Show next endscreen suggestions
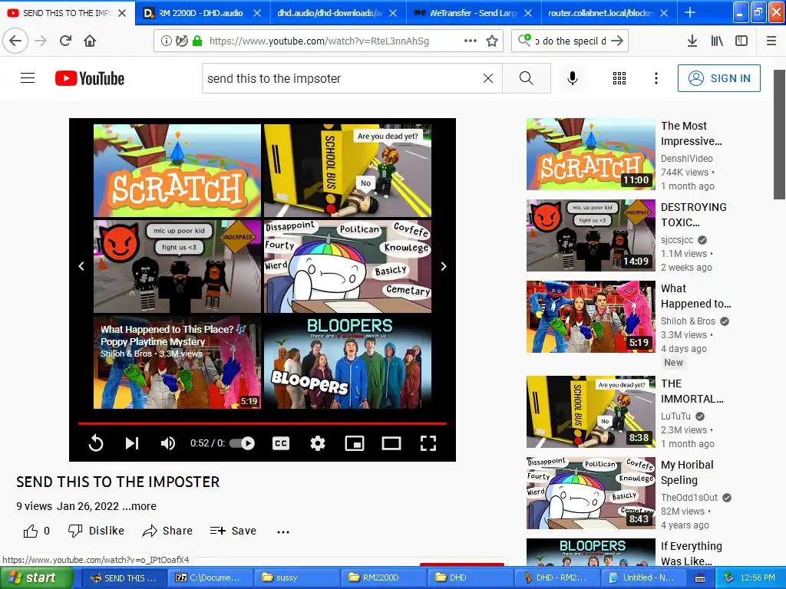The image size is (786, 589). click(444, 266)
